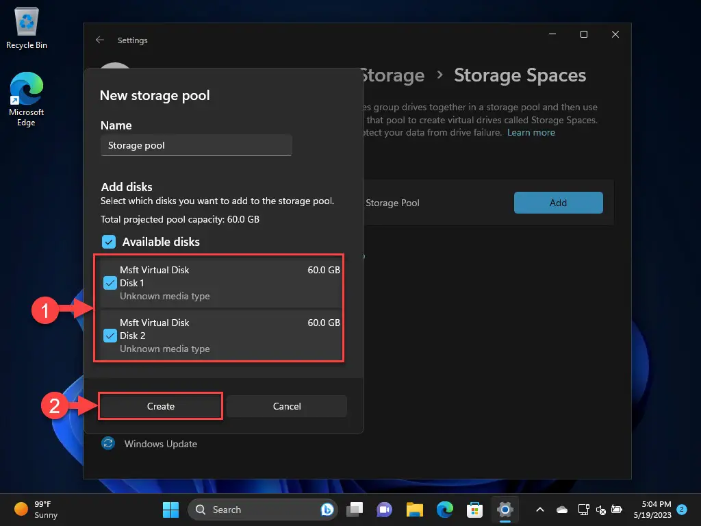701x526 pixels.
Task: Click the taskbar Search box
Action: (x=262, y=510)
